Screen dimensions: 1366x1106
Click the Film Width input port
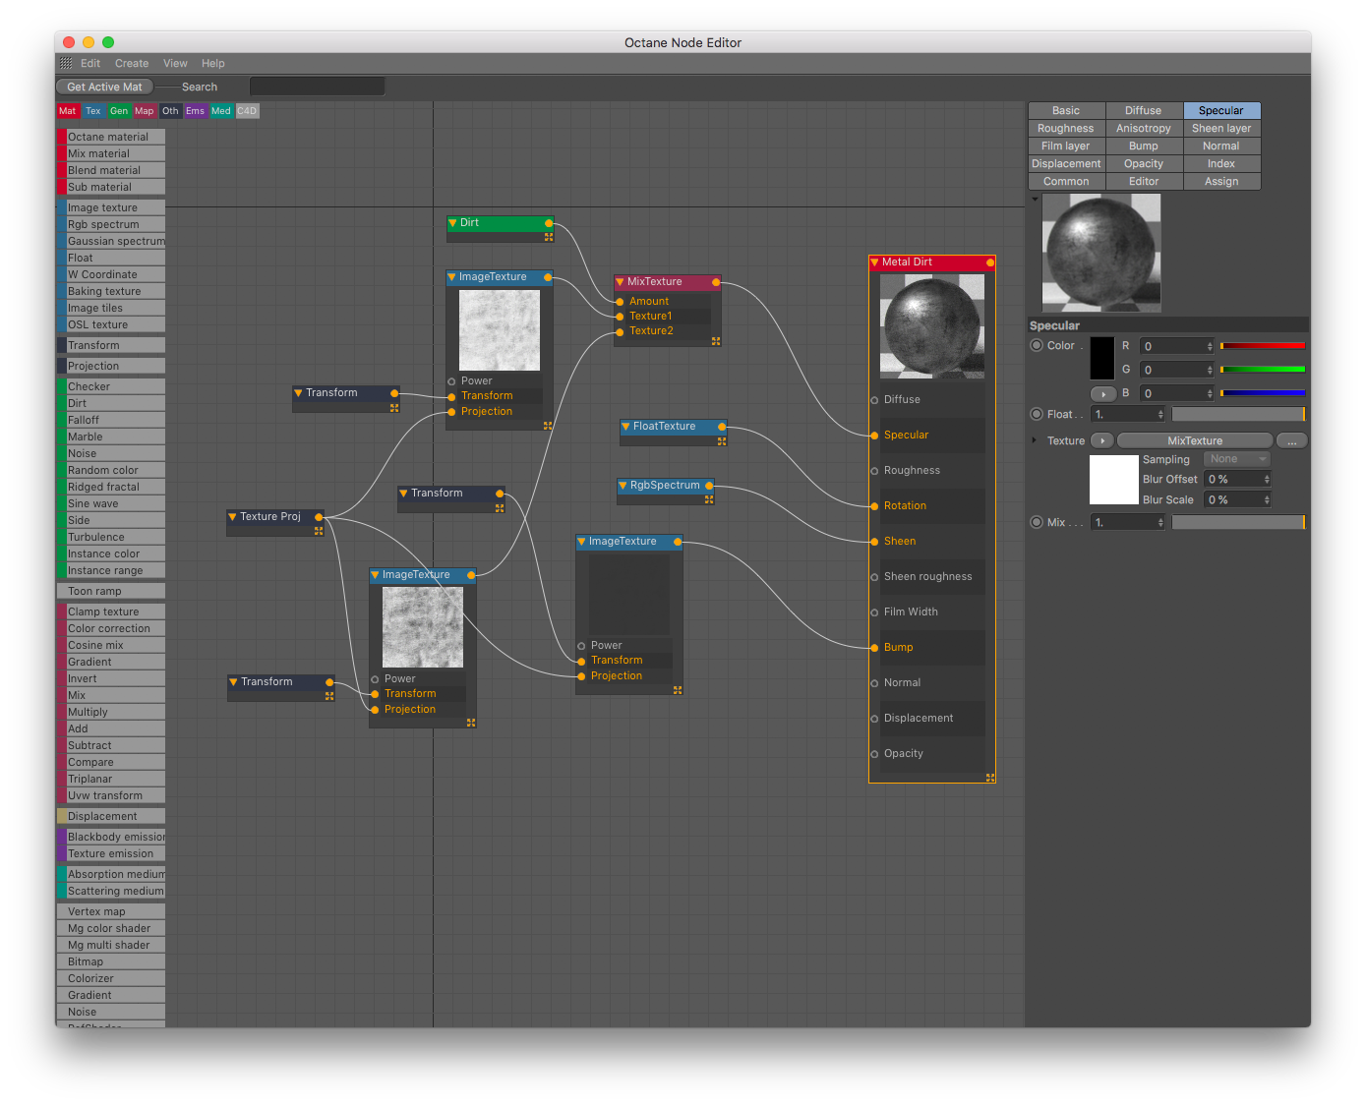tap(874, 612)
